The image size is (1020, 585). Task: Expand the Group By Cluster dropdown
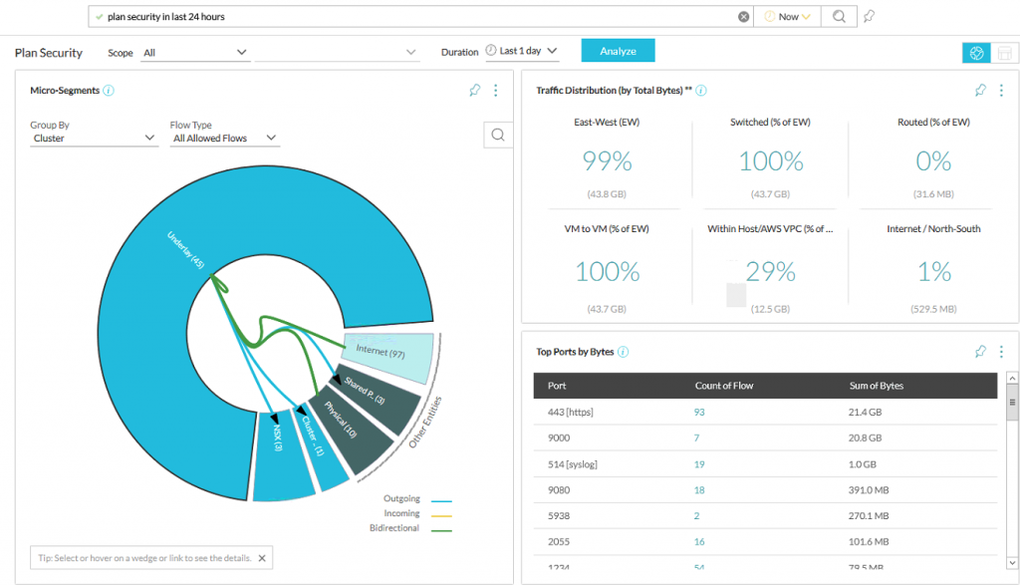point(93,139)
